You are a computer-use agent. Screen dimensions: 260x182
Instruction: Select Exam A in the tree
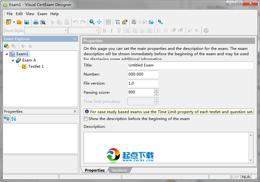click(29, 60)
